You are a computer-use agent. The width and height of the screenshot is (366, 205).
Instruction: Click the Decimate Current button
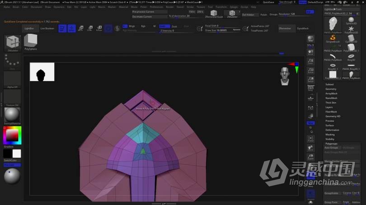coord(150,17)
